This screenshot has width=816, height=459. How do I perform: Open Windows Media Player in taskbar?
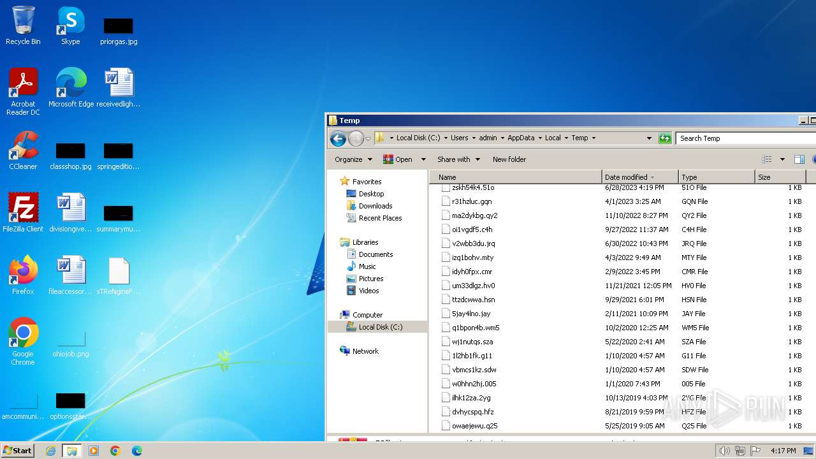(x=94, y=451)
